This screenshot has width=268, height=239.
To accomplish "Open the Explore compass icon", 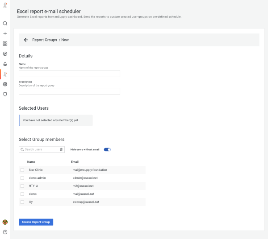I will pos(5,54).
